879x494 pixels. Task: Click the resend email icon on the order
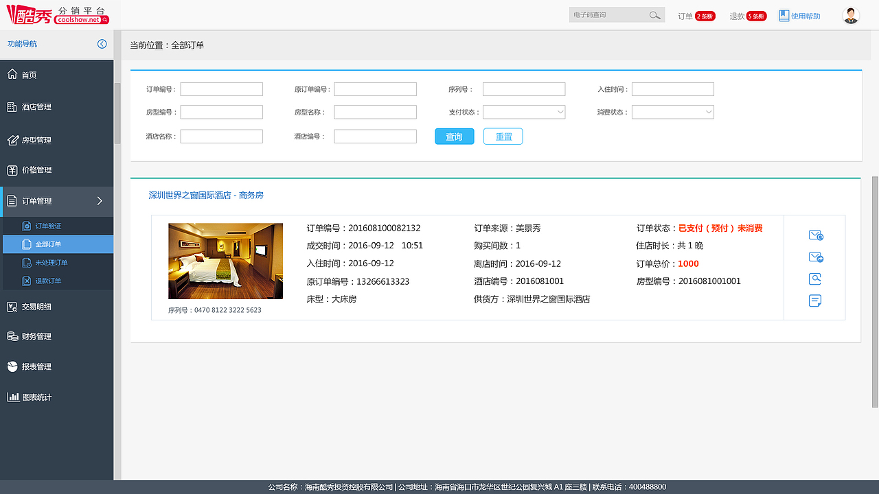pyautogui.click(x=815, y=235)
